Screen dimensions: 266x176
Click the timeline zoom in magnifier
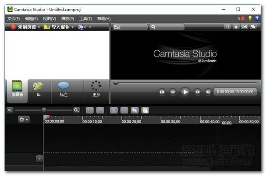click(77, 110)
